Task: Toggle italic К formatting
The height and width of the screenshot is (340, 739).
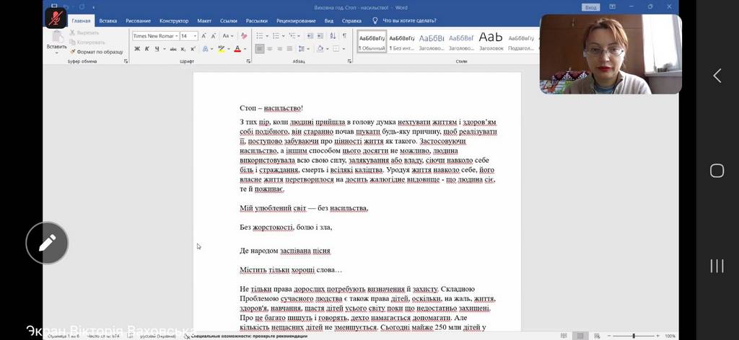Action: (147, 48)
